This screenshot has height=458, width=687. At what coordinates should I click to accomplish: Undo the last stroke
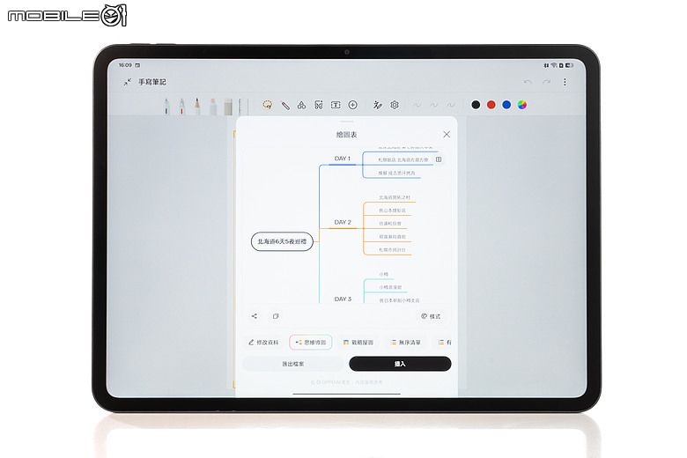(528, 82)
